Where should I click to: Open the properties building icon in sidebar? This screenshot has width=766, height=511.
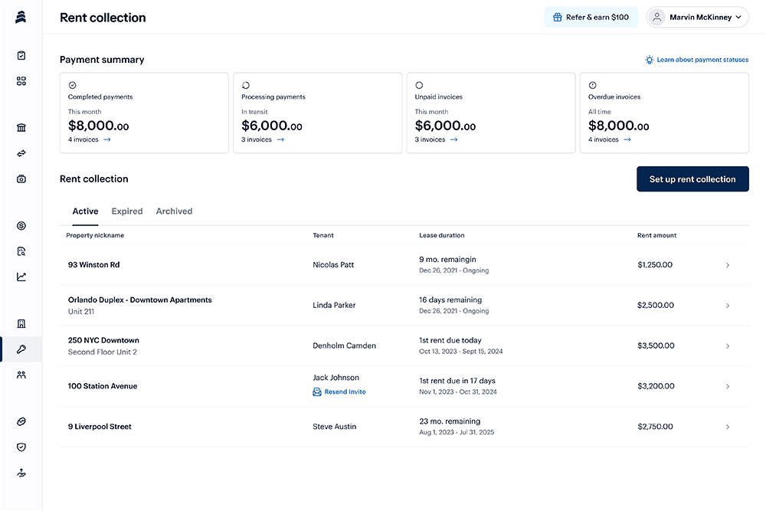tap(21, 323)
